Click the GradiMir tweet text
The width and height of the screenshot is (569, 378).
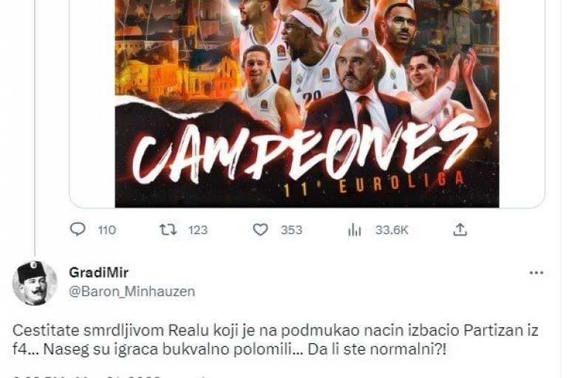point(276,340)
